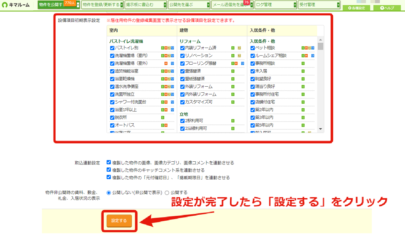Open the 物件を公開する menu
Image resolution: width=405 pixels, height=237 pixels.
coord(58,5)
